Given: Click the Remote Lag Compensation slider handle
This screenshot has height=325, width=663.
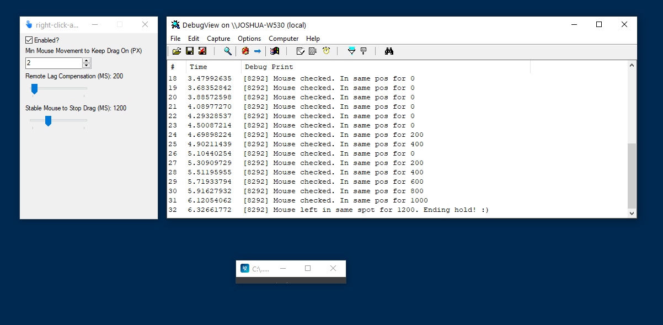Looking at the screenshot, I should (x=34, y=88).
